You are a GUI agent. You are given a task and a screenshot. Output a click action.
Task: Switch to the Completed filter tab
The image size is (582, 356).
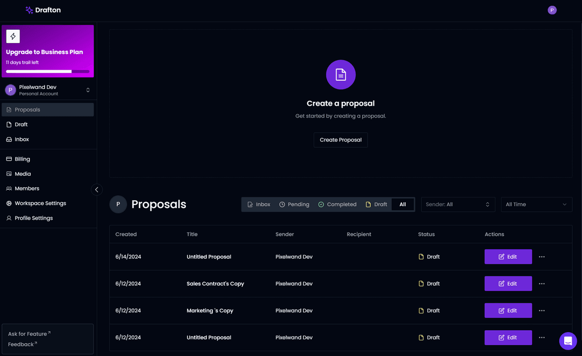click(337, 204)
